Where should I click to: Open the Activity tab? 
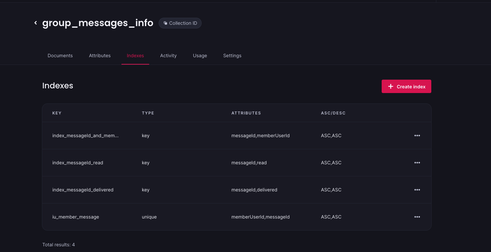pos(168,56)
